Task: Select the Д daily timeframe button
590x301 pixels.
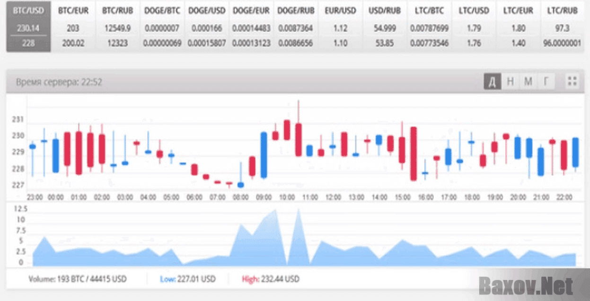Action: point(492,81)
